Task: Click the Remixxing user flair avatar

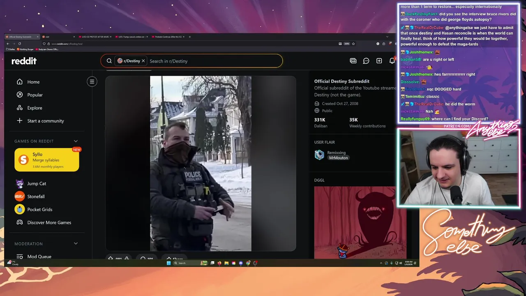Action: [319, 155]
